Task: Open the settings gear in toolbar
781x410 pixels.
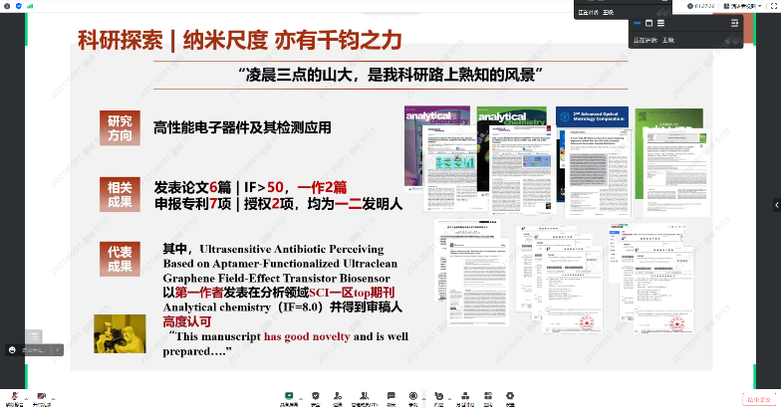Action: click(x=509, y=395)
